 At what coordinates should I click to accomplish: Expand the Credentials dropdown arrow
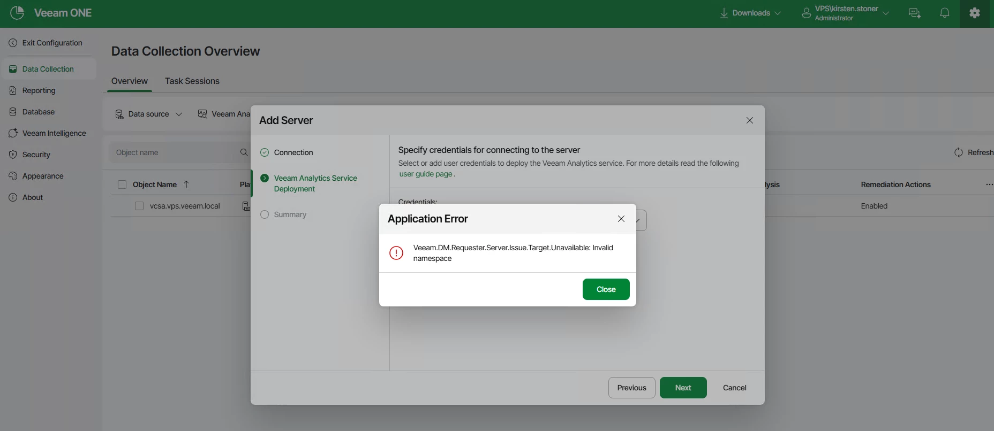tap(638, 220)
